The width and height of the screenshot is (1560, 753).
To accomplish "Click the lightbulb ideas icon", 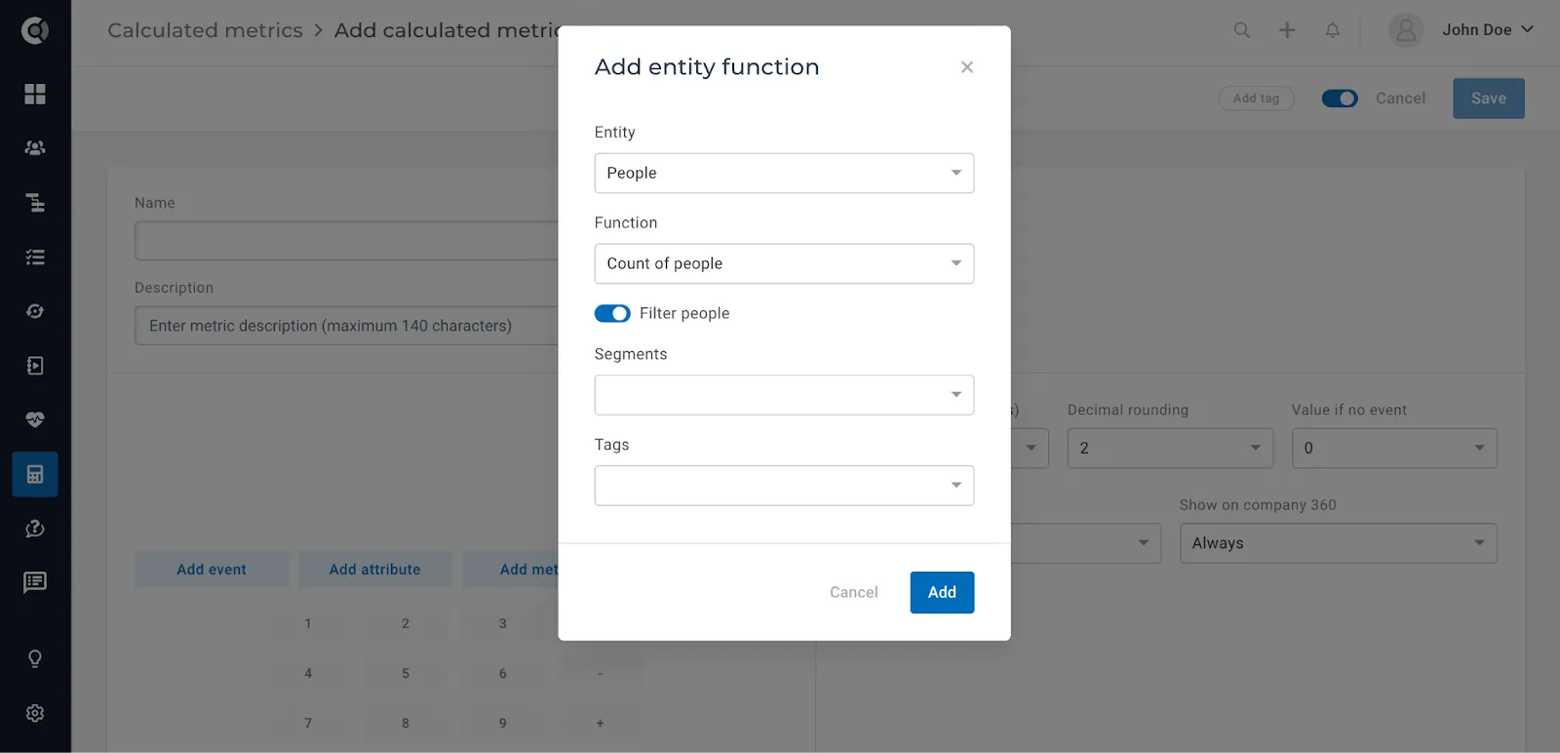I will tap(35, 658).
